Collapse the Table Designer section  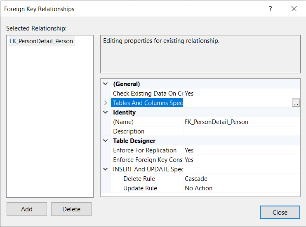point(106,141)
